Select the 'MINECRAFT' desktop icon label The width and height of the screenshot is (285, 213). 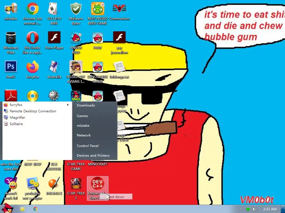(98, 164)
